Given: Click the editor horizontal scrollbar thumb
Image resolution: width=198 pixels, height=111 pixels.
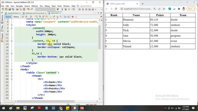Looking at the screenshot, I should 45,101.
